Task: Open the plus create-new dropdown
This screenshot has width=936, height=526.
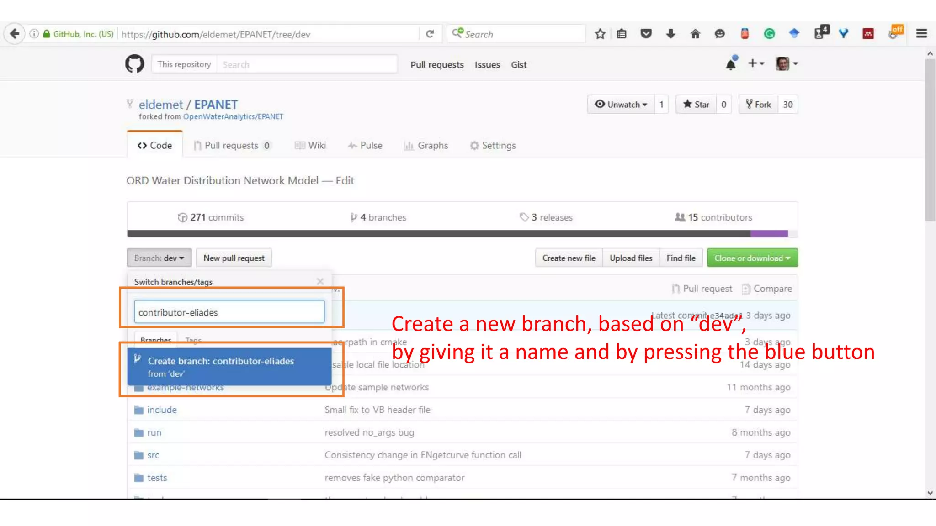Action: (756, 63)
